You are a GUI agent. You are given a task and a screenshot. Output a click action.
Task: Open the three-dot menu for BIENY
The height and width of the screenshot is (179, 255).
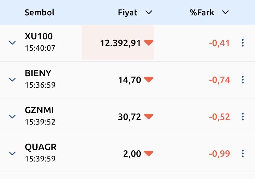pyautogui.click(x=242, y=80)
